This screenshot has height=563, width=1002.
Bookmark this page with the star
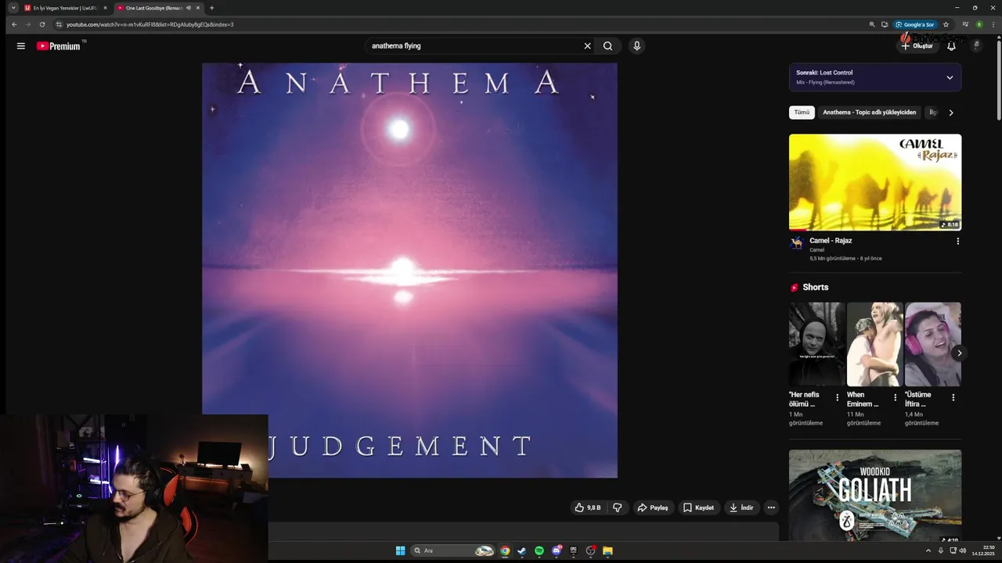946,24
